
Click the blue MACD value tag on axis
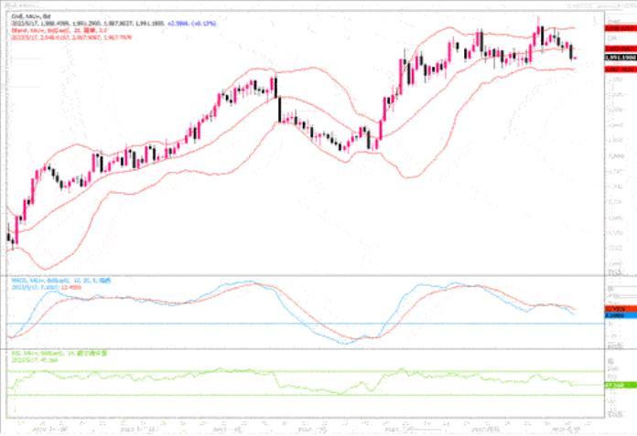click(618, 314)
